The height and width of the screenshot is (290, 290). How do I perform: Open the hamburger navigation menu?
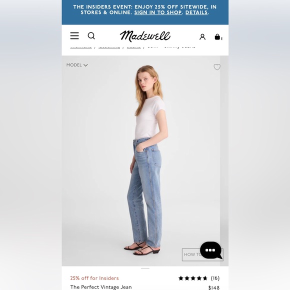pos(74,35)
